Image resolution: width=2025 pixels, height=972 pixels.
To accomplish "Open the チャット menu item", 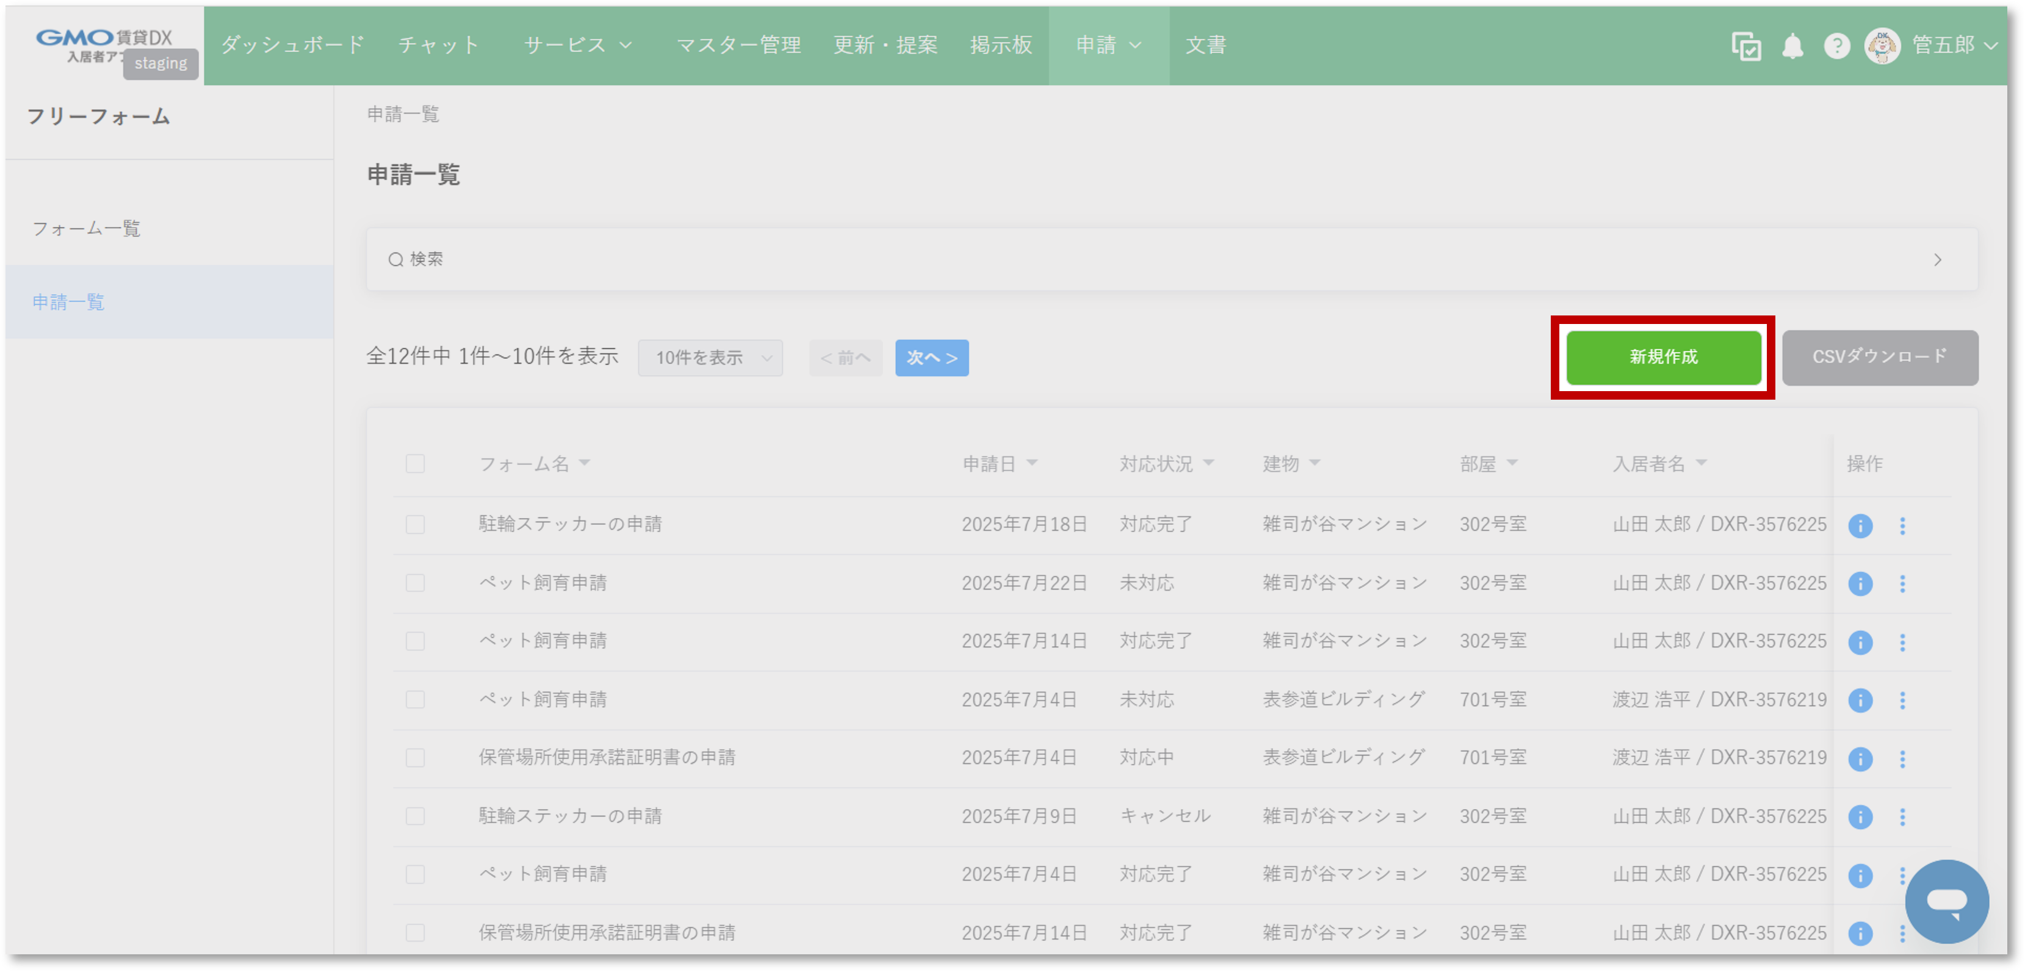I will (x=438, y=45).
